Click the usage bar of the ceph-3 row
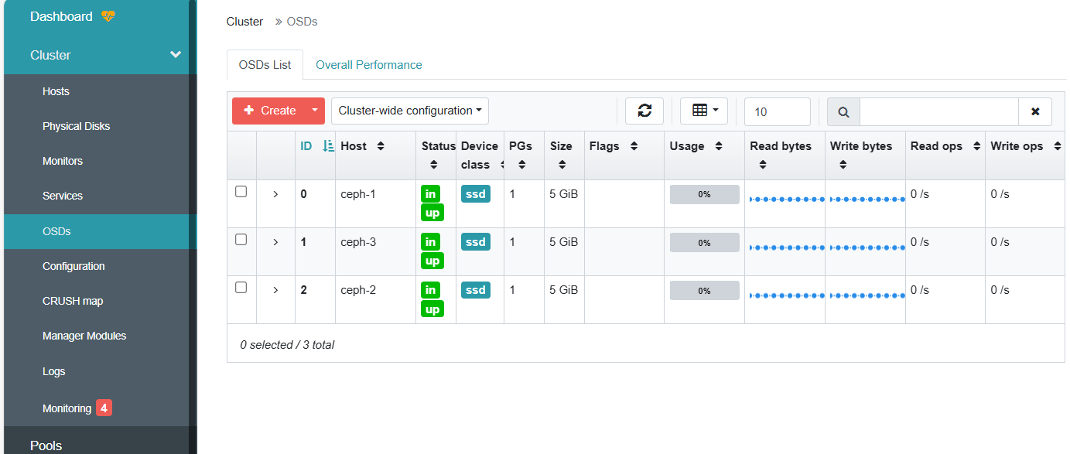Screen dimensions: 1070x454 704,242
